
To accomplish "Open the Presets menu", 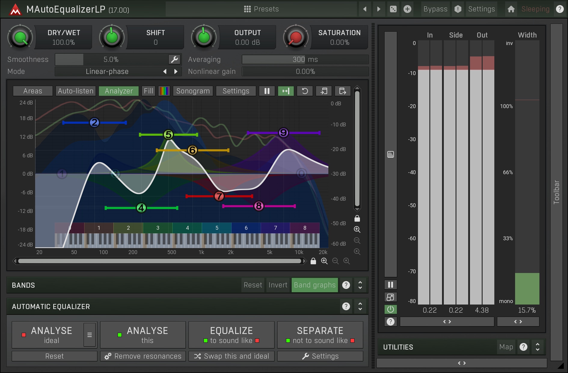I will [x=261, y=9].
